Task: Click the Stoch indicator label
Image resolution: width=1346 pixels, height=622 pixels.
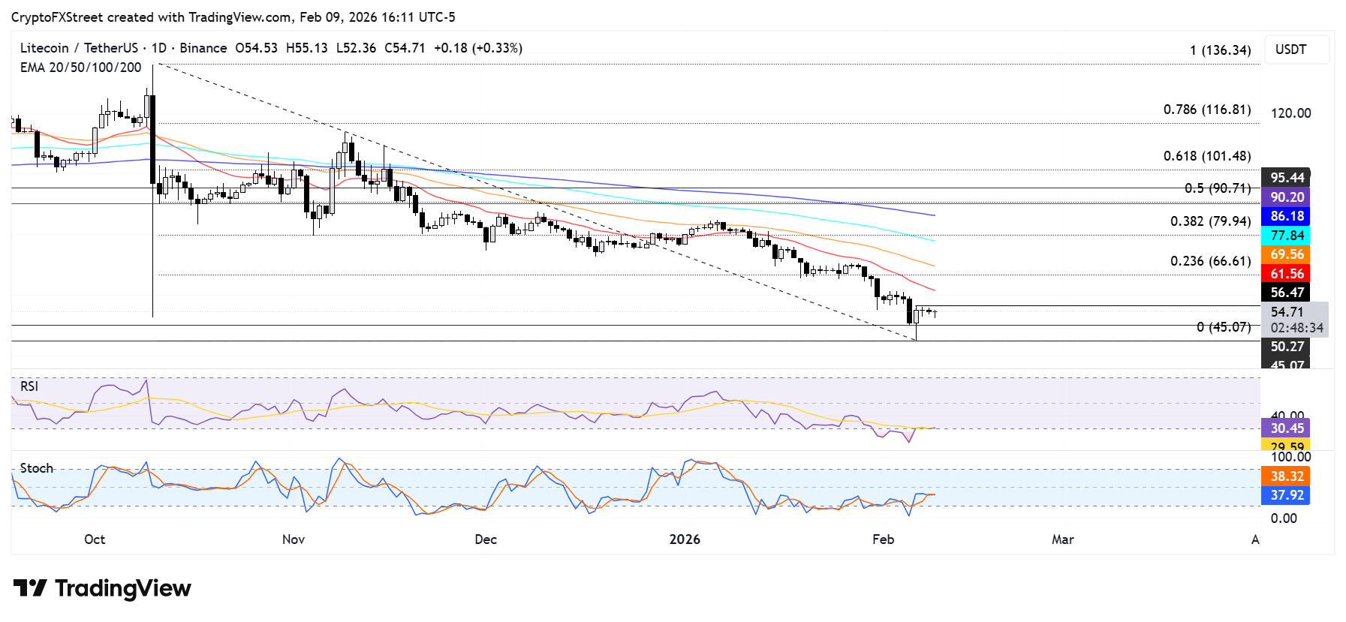Action: [37, 468]
